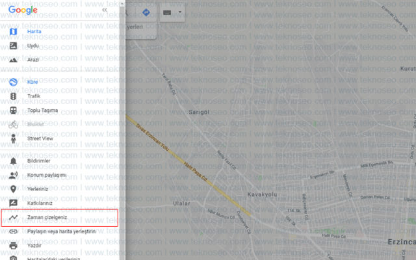Click the Arazi terrain mountain icon
Screen dimensions: 416x260
coord(13,60)
